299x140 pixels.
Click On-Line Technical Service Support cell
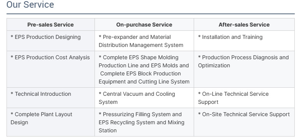click(x=244, y=98)
